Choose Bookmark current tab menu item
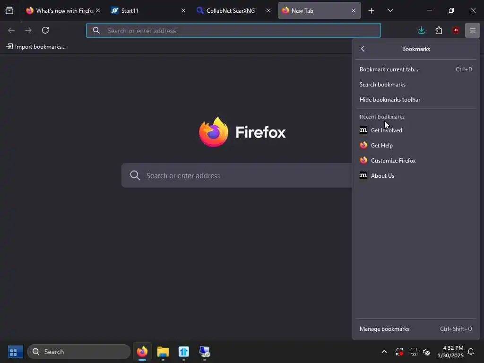The width and height of the screenshot is (484, 363). click(x=416, y=69)
